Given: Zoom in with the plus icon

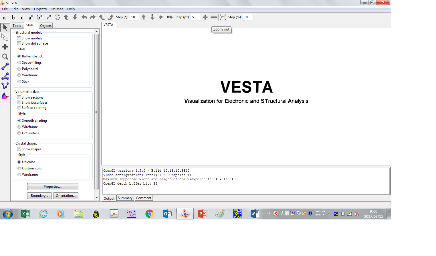Looking at the screenshot, I should (x=205, y=17).
